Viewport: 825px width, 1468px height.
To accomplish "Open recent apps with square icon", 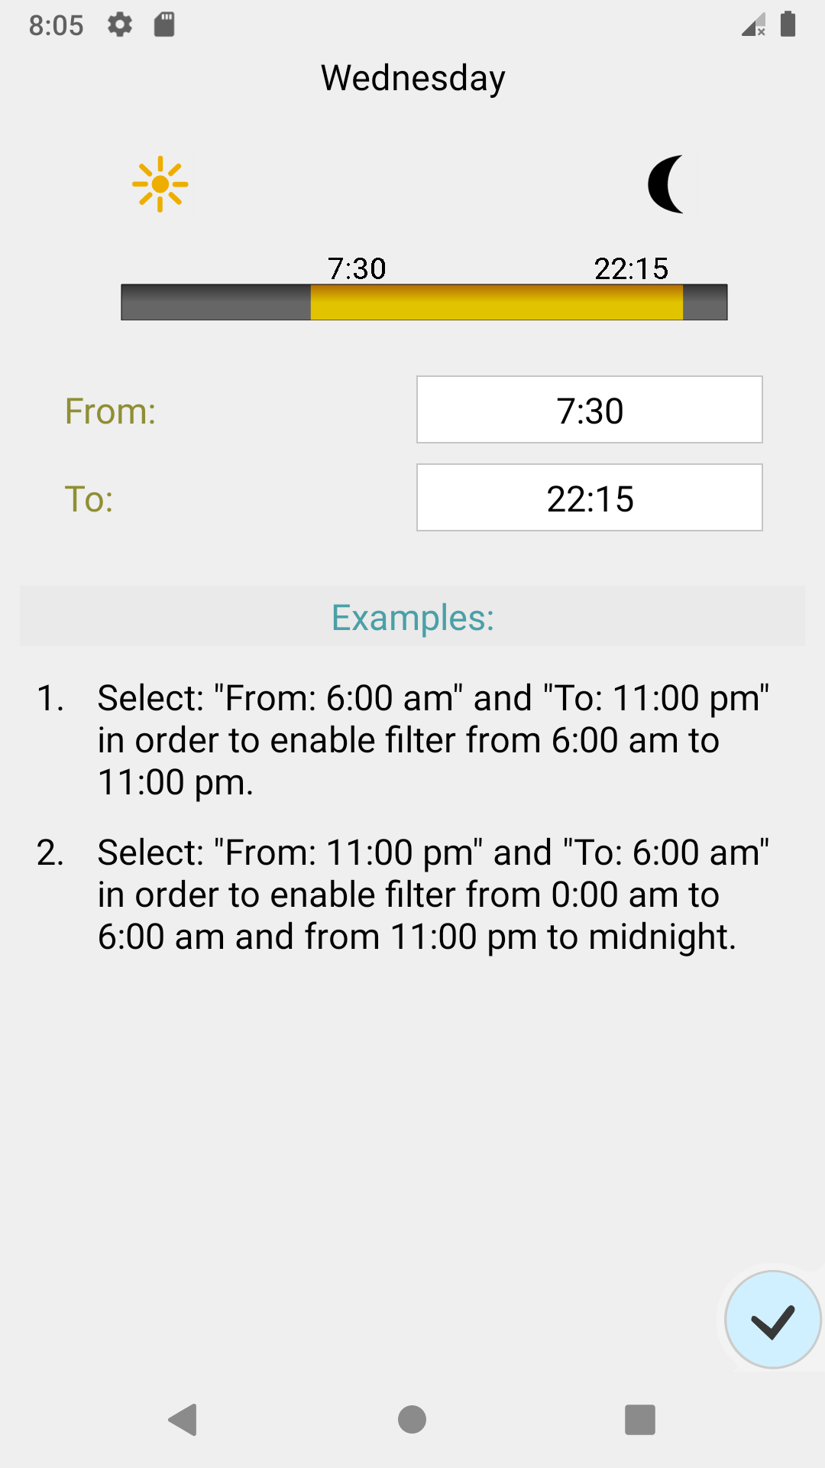I will click(x=640, y=1420).
